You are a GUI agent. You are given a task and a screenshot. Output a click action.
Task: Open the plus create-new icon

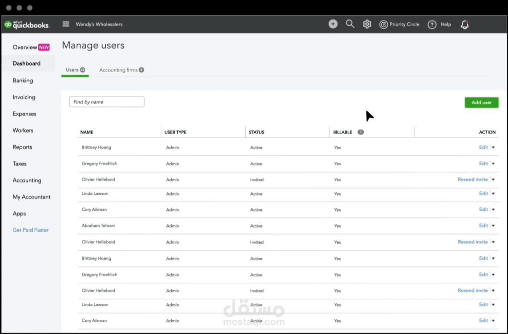[x=333, y=24]
